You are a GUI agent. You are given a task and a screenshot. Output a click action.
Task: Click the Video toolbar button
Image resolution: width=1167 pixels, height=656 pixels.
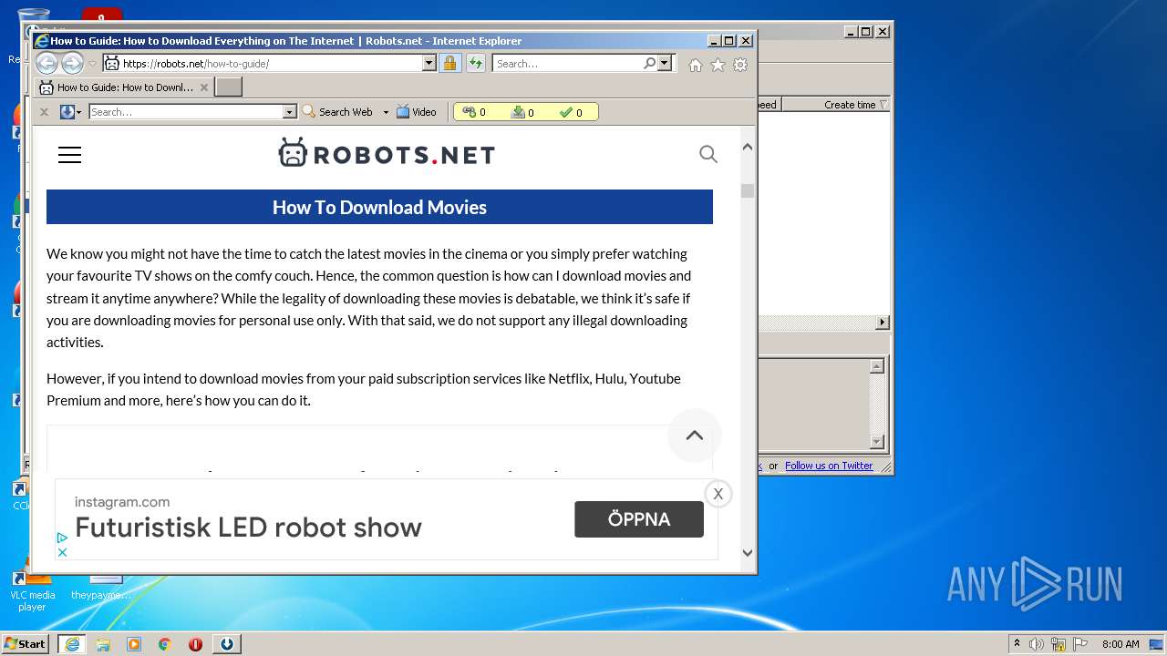click(416, 112)
